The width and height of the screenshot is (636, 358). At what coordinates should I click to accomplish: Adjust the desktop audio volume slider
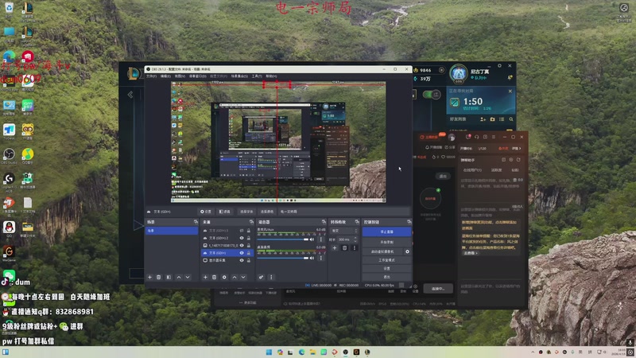pos(285,257)
